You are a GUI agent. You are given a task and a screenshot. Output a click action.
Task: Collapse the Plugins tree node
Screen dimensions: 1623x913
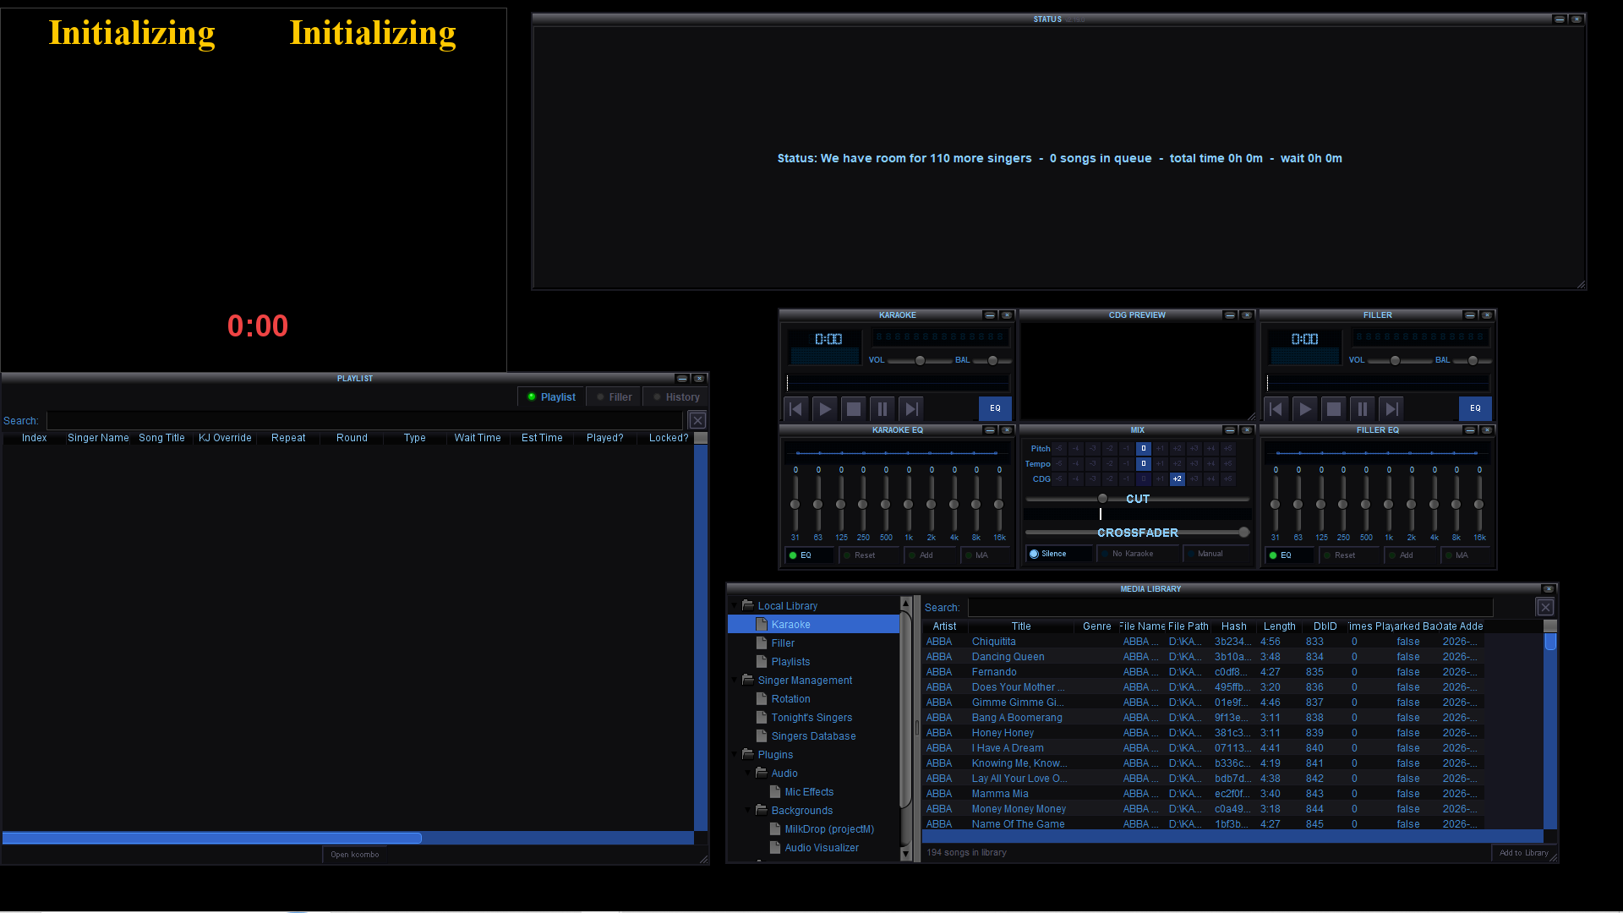coord(735,754)
